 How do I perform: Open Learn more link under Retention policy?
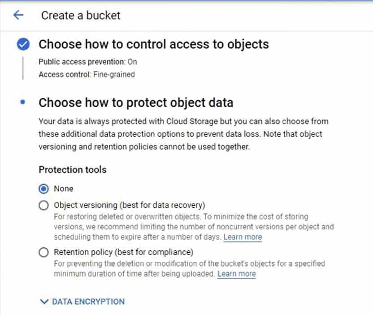(236, 274)
